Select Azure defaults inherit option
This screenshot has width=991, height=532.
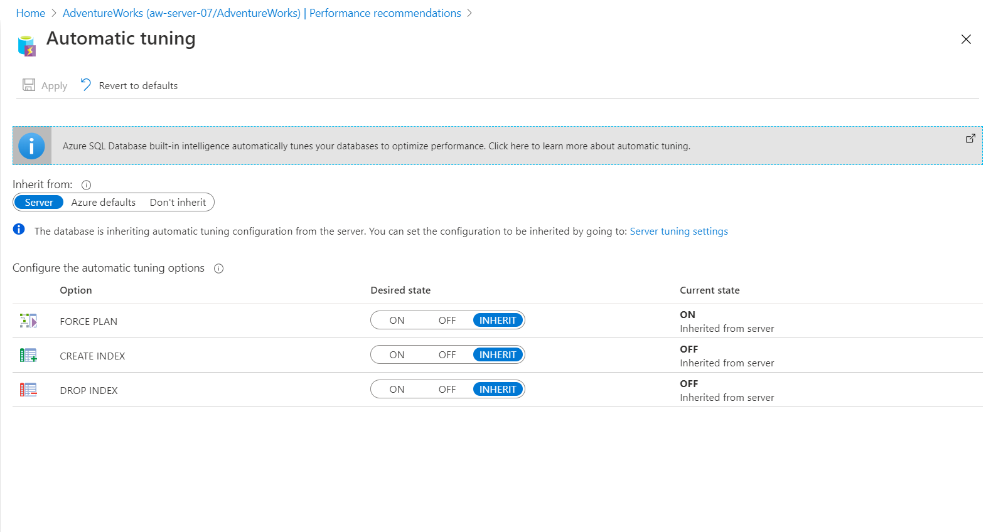coord(104,202)
